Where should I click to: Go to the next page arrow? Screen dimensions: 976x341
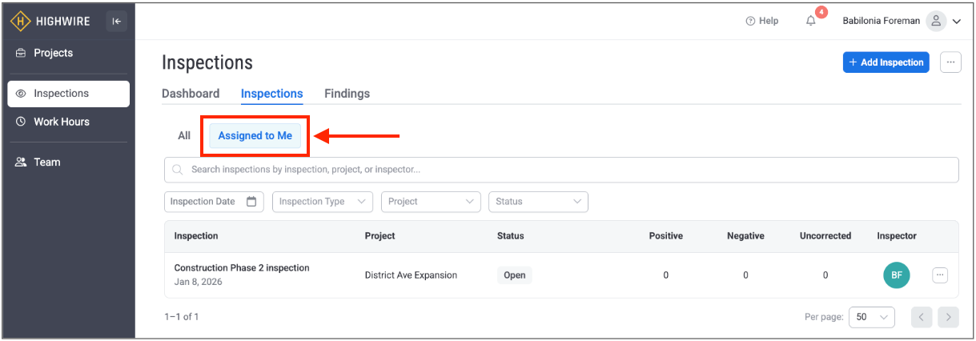(x=949, y=317)
